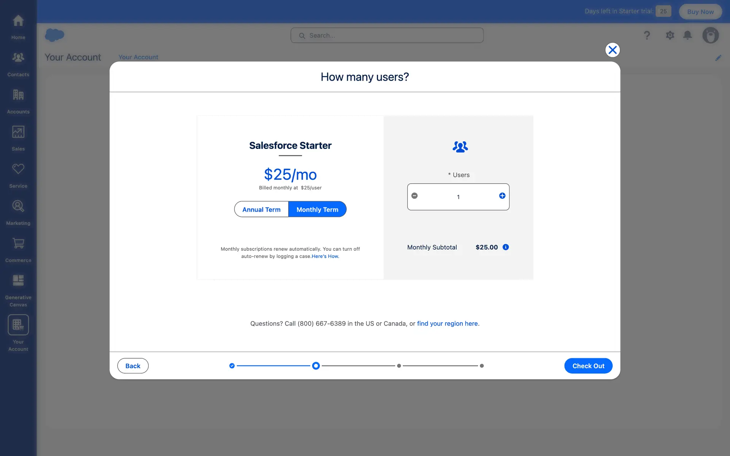Open Commerce cart icon
730x456 pixels.
tap(18, 249)
